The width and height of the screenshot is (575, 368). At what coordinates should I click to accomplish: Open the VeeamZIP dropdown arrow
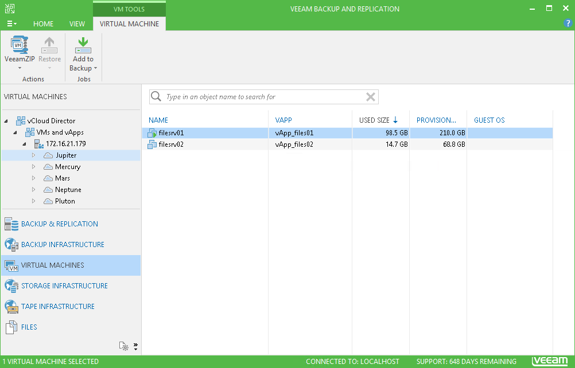click(20, 68)
